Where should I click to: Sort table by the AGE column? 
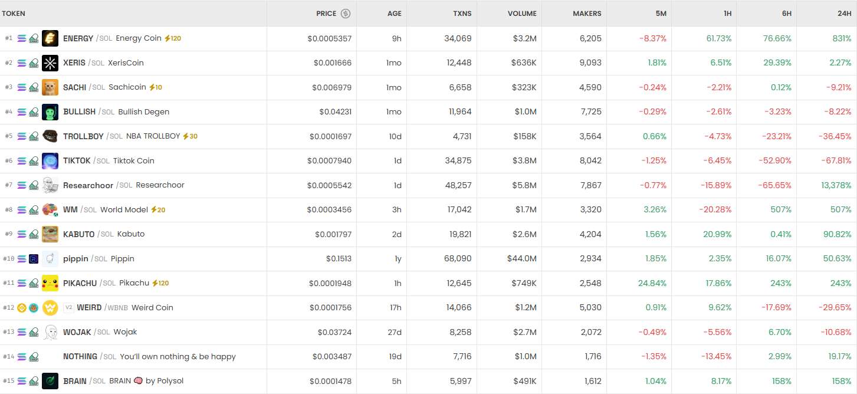394,14
